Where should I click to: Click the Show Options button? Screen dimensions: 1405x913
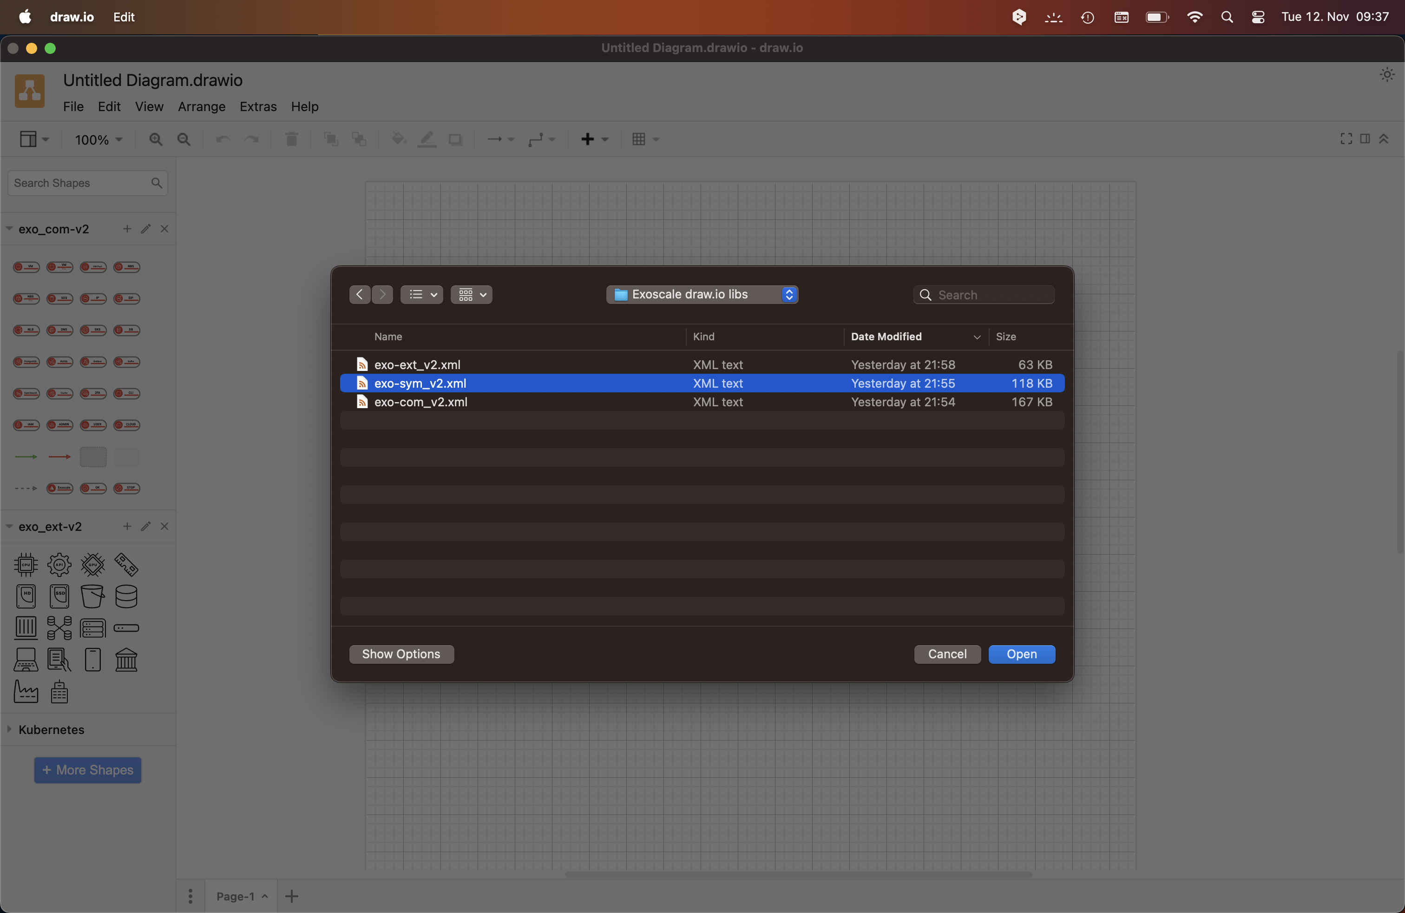[401, 654]
